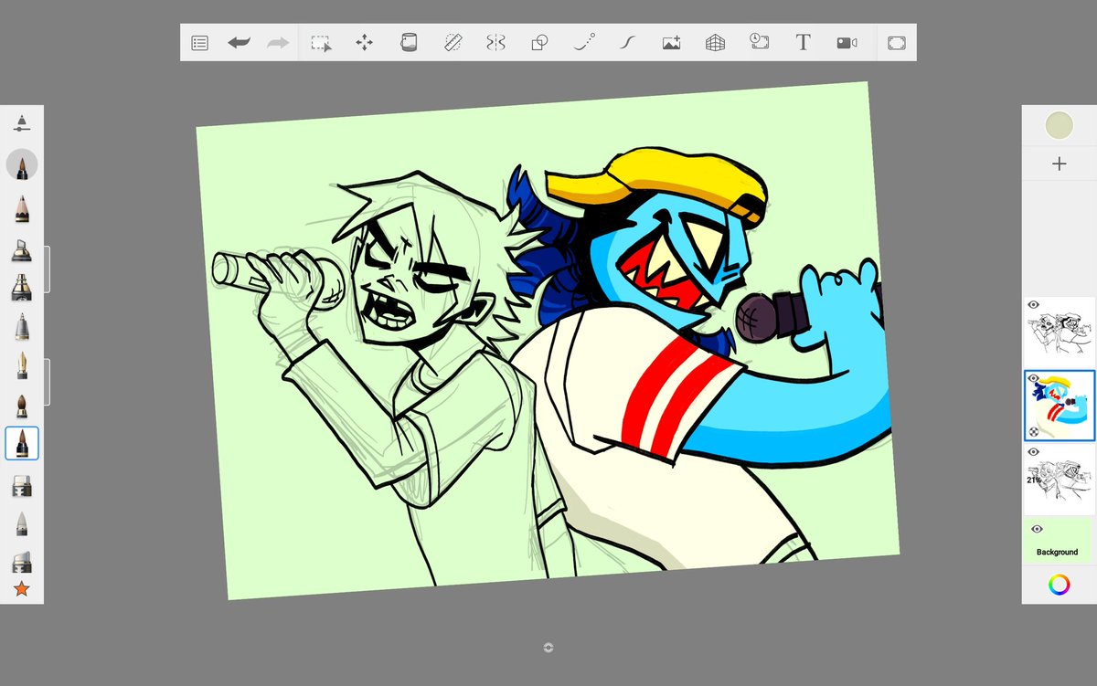Click the small icon on selected layer corner
Viewport: 1097px width, 686px height.
pyautogui.click(x=1034, y=431)
